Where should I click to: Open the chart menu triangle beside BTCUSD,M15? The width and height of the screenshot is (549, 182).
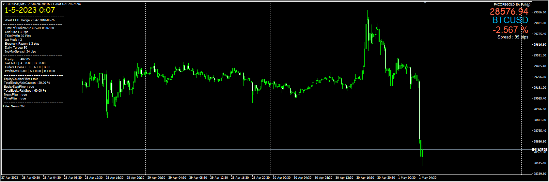(4, 4)
